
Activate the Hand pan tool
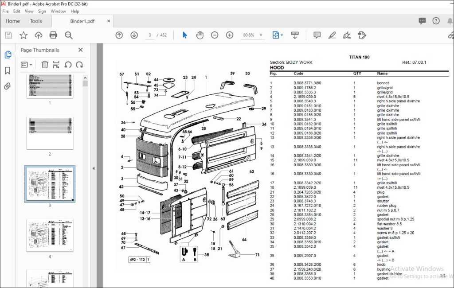tap(200, 35)
